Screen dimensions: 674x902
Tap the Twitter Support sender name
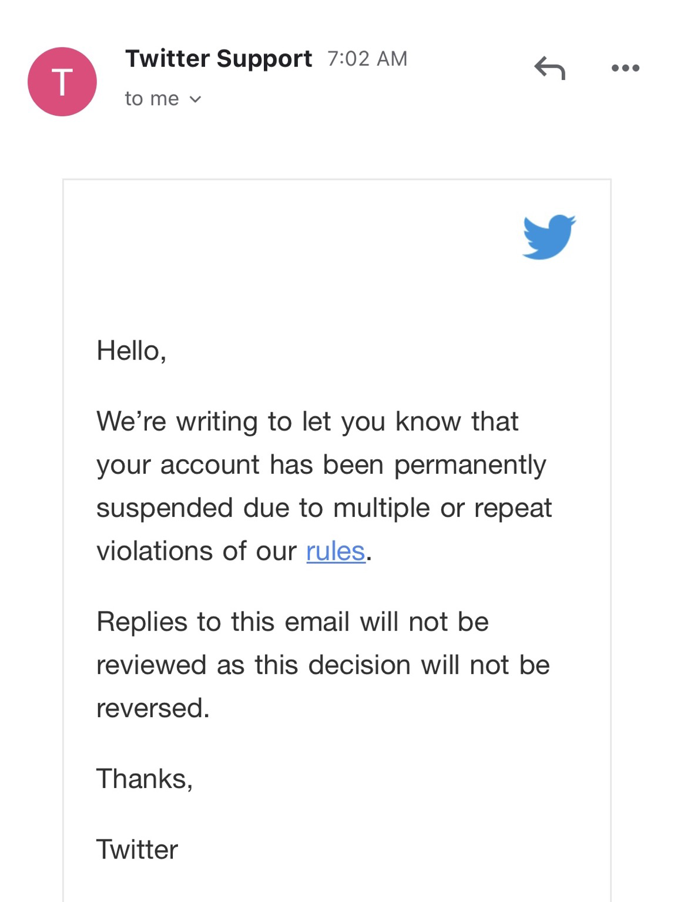[219, 59]
